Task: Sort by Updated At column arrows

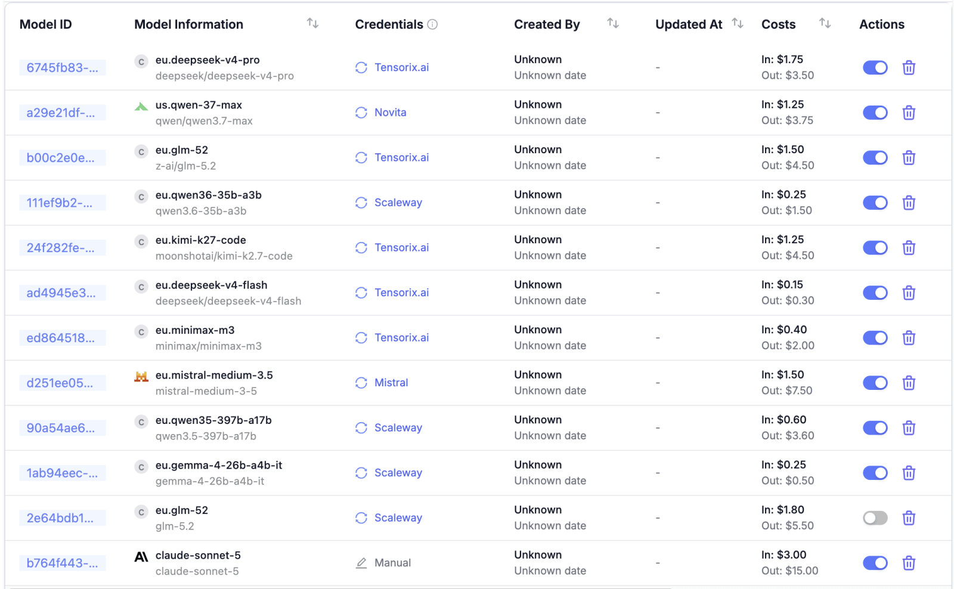Action: pos(738,23)
